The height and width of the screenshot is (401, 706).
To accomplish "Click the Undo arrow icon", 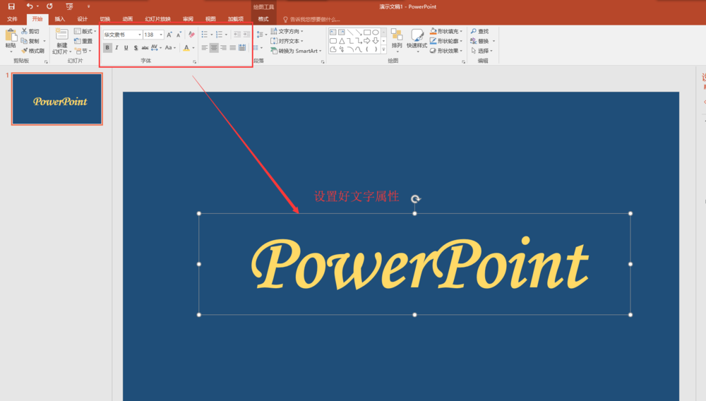I will [30, 6].
